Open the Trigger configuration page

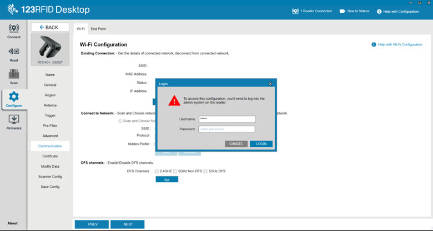point(50,115)
